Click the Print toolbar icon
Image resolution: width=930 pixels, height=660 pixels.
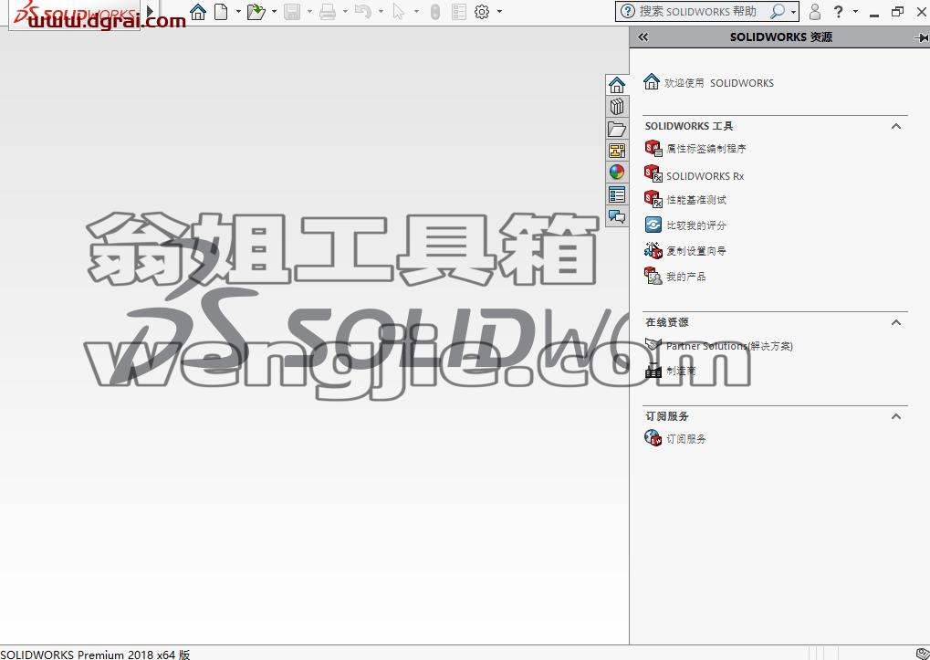[x=328, y=11]
